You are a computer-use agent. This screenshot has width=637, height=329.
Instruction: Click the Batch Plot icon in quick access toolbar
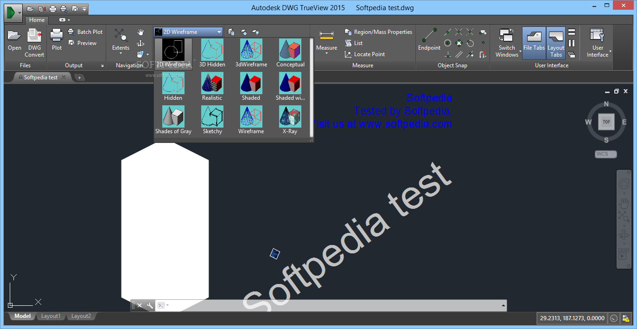64,9
